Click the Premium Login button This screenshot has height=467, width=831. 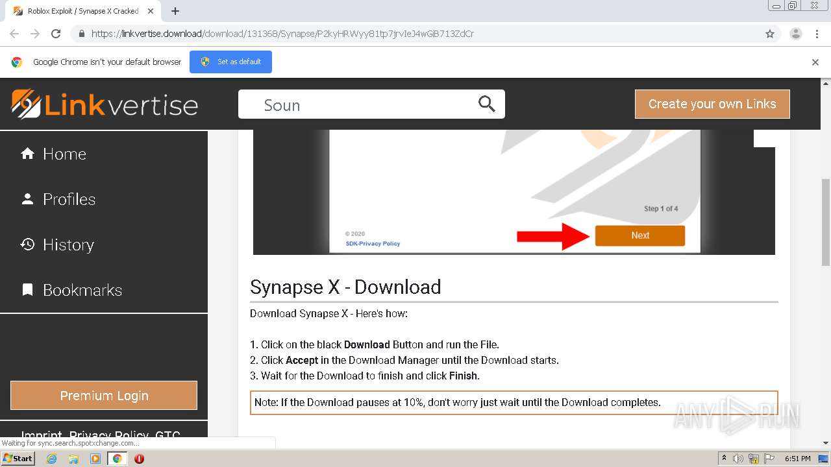pyautogui.click(x=104, y=396)
